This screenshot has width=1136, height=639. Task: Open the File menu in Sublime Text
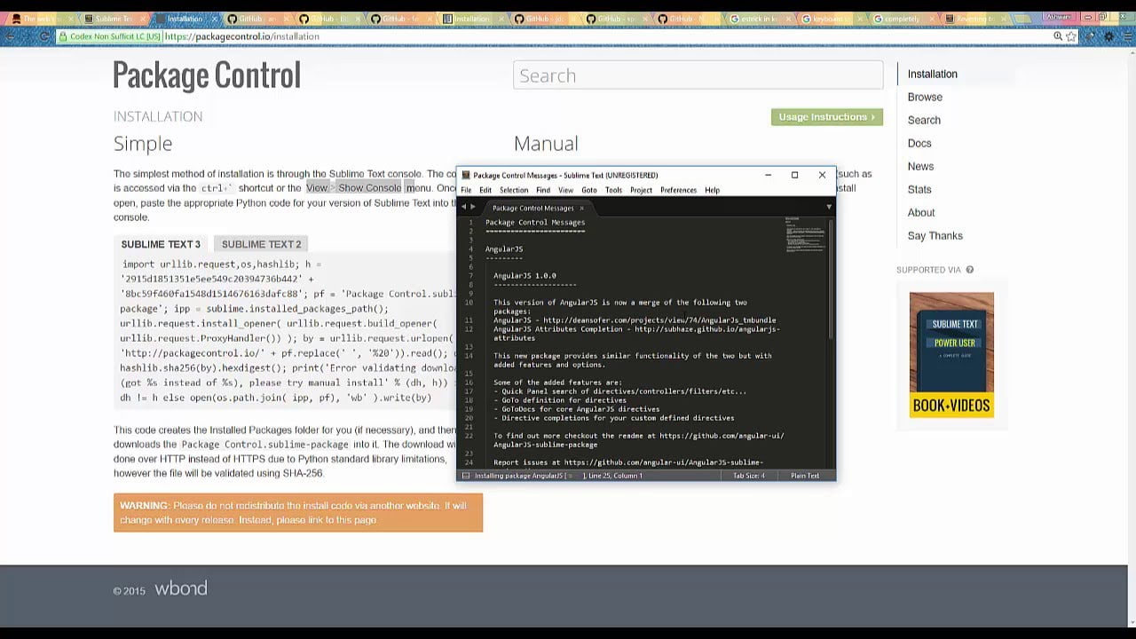pos(466,190)
